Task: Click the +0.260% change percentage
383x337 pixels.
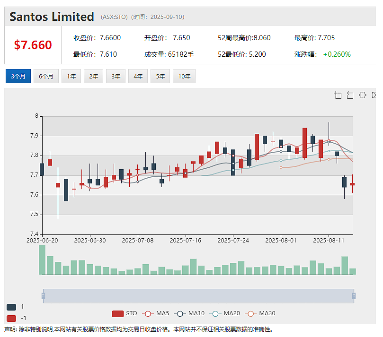Action: pos(337,54)
